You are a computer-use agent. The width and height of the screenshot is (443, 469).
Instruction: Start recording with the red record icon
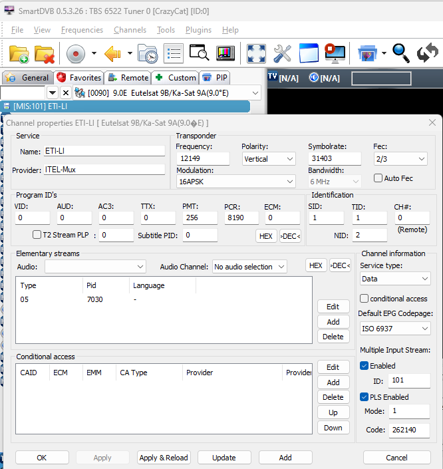[75, 54]
